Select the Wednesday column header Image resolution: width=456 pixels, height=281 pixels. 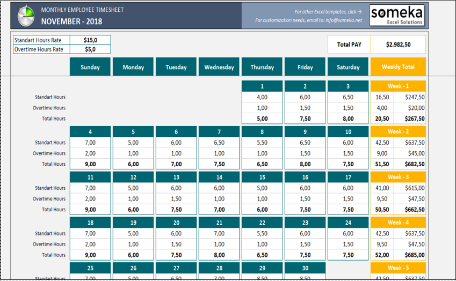pos(219,67)
